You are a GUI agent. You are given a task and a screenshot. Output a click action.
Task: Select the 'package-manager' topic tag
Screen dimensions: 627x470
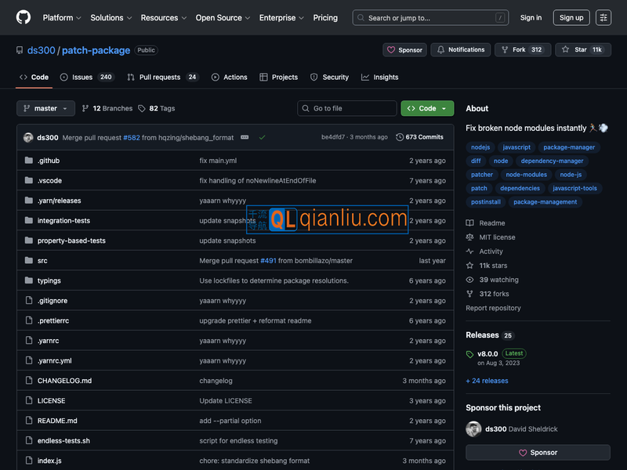[569, 147]
